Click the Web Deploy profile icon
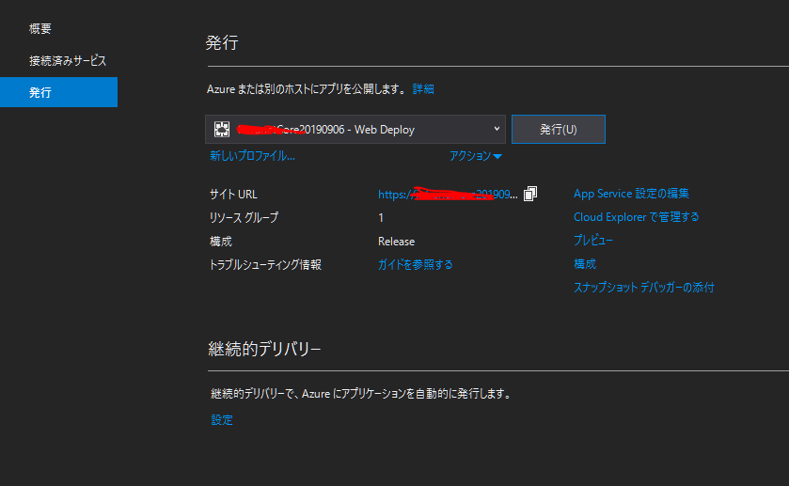Image resolution: width=789 pixels, height=486 pixels. click(222, 130)
